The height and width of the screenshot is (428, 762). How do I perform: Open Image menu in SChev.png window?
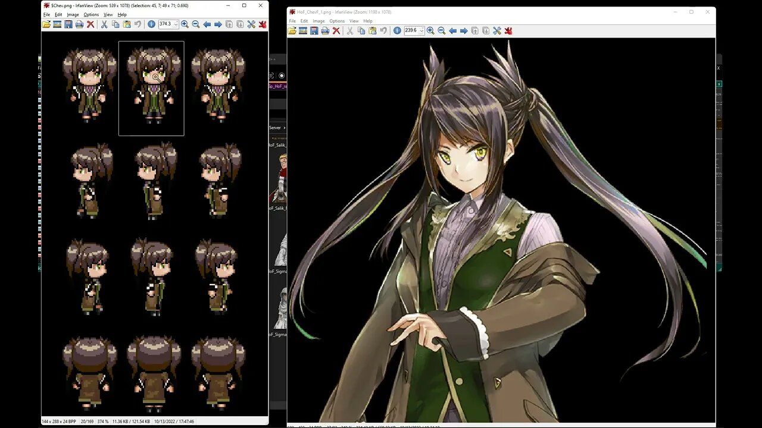(x=73, y=14)
